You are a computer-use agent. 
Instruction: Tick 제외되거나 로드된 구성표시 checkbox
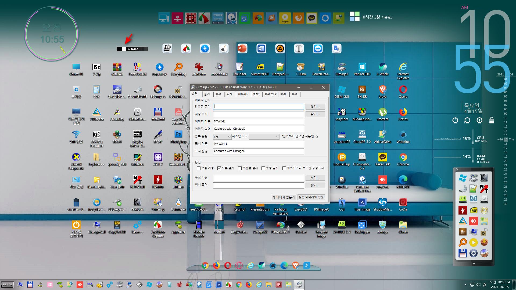point(284,168)
